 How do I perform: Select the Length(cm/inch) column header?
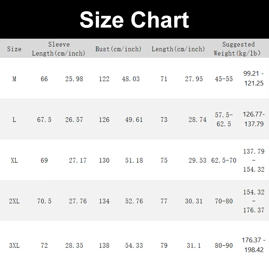click(x=178, y=49)
